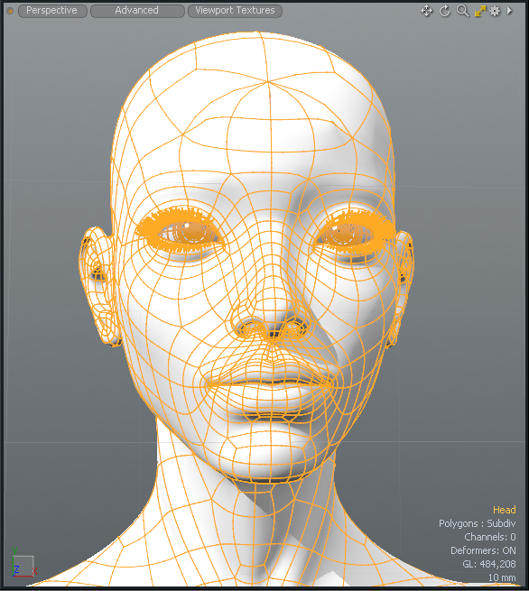Click the rotate viewport icon
529x591 pixels.
click(x=445, y=11)
